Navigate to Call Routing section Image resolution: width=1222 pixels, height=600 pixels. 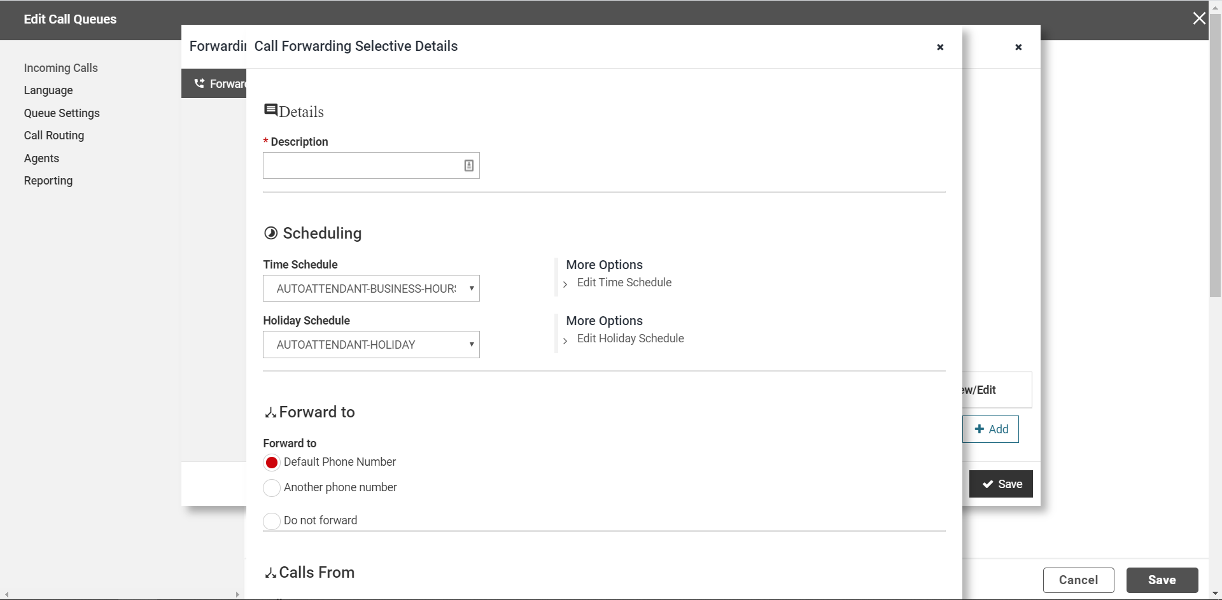(x=54, y=136)
